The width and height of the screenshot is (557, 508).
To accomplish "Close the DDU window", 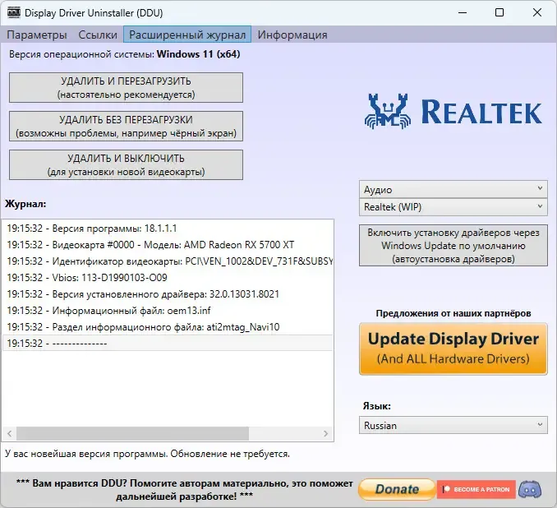I will click(x=537, y=12).
